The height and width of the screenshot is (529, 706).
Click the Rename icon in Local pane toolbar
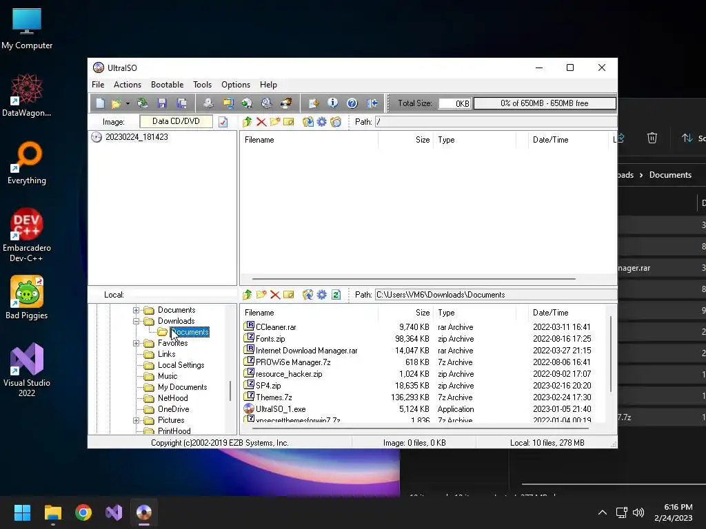(289, 295)
